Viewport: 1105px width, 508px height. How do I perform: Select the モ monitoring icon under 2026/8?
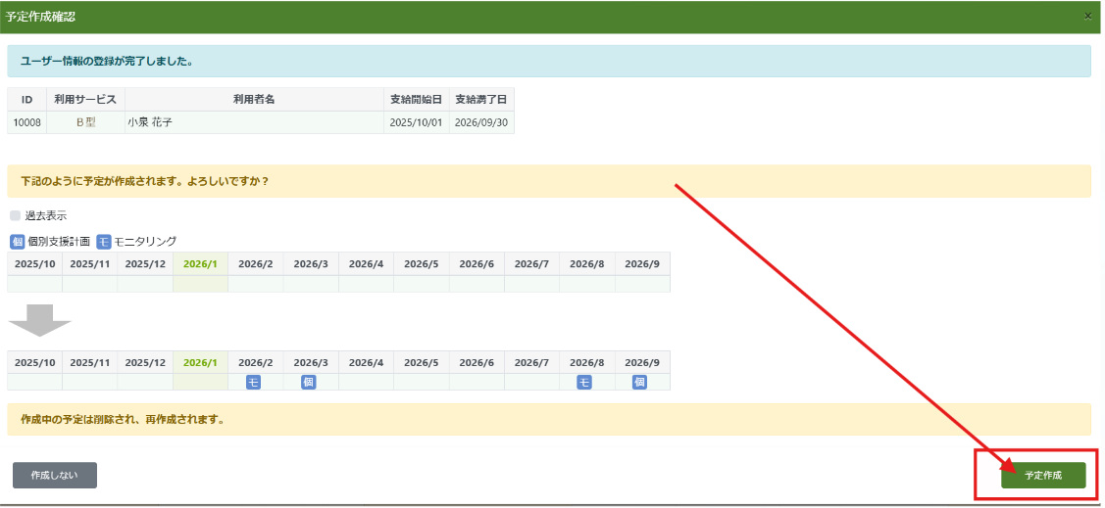point(584,383)
